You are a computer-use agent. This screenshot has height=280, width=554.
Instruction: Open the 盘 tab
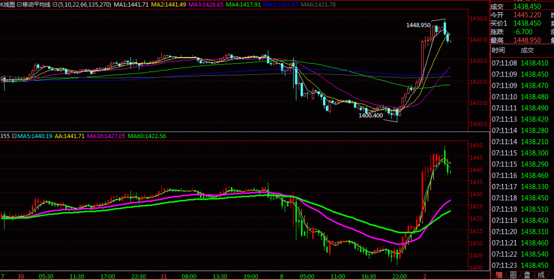(x=527, y=274)
